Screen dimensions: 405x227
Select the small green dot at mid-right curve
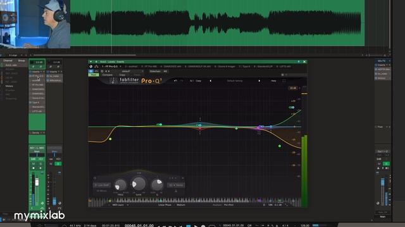pyautogui.click(x=236, y=128)
